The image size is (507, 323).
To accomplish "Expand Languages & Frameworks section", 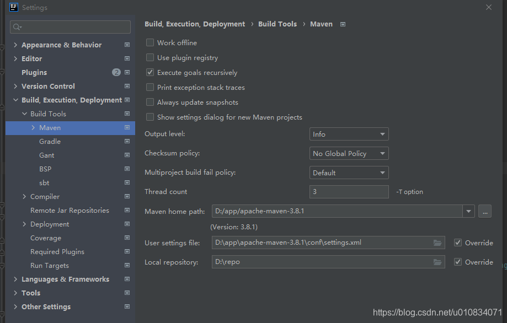I will [15, 279].
